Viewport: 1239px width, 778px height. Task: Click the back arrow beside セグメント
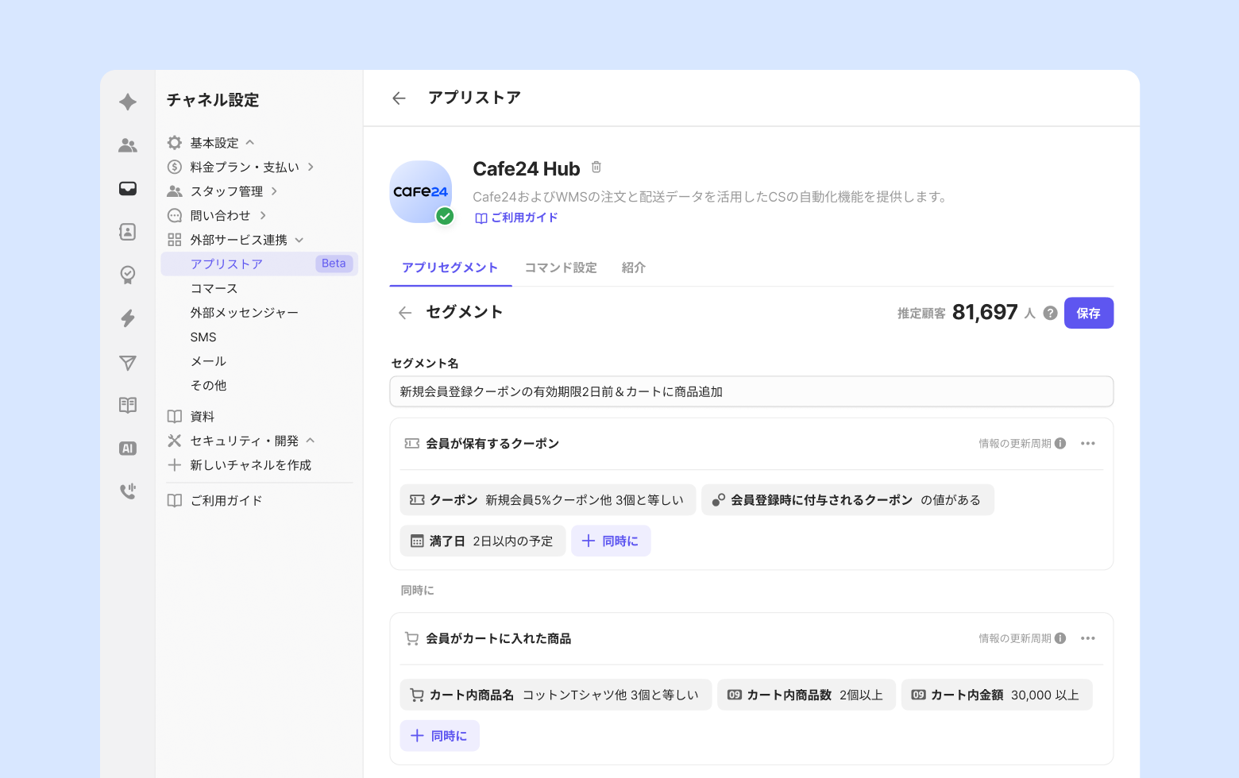click(x=405, y=313)
